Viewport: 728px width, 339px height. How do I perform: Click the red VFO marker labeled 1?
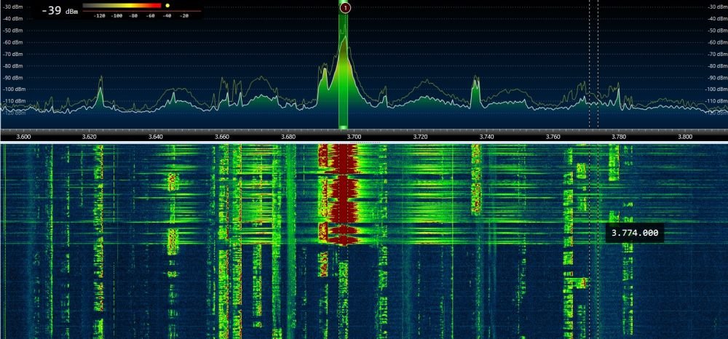pyautogui.click(x=345, y=7)
